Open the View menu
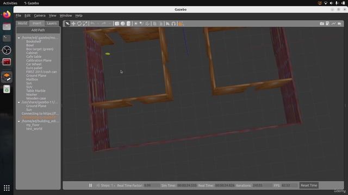The image size is (348, 195). coord(53,16)
